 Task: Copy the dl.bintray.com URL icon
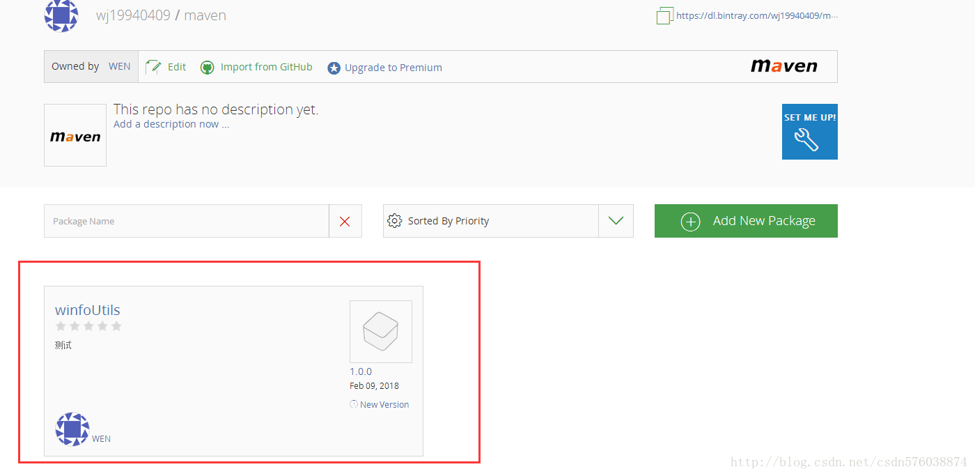(x=664, y=15)
